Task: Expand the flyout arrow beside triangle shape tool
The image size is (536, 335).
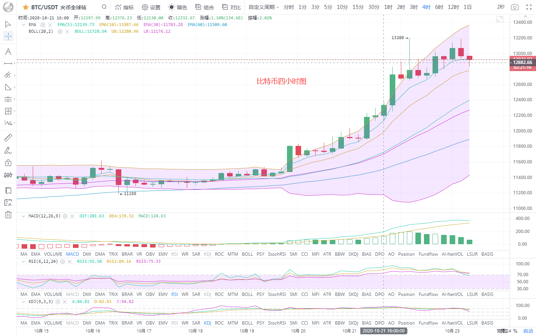Action: click(x=14, y=87)
